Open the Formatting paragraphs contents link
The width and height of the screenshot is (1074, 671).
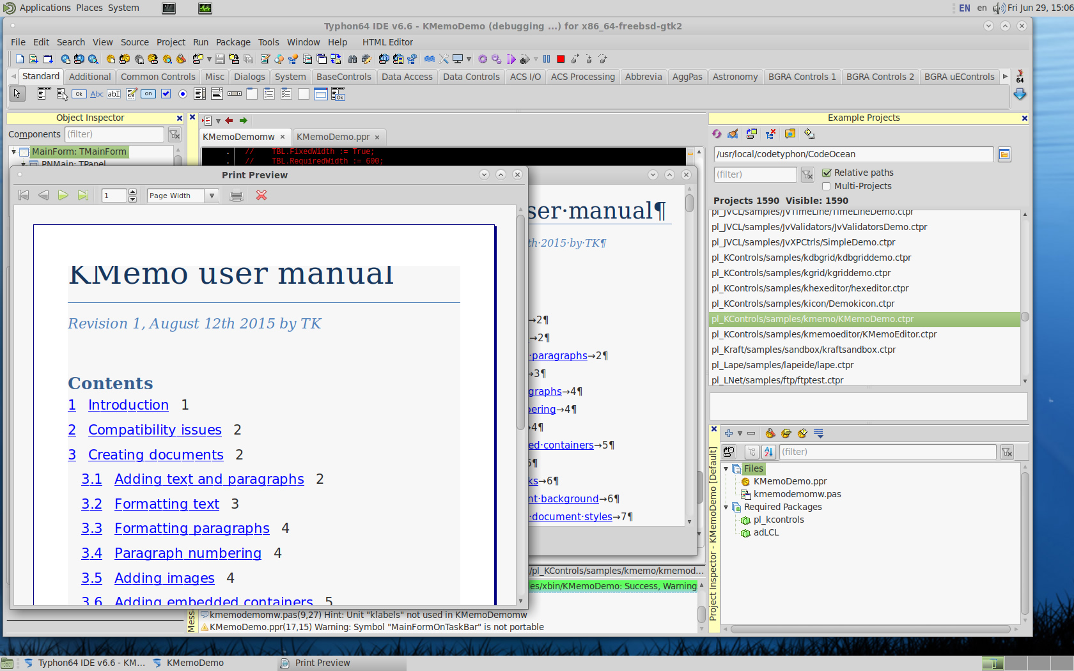pyautogui.click(x=192, y=528)
